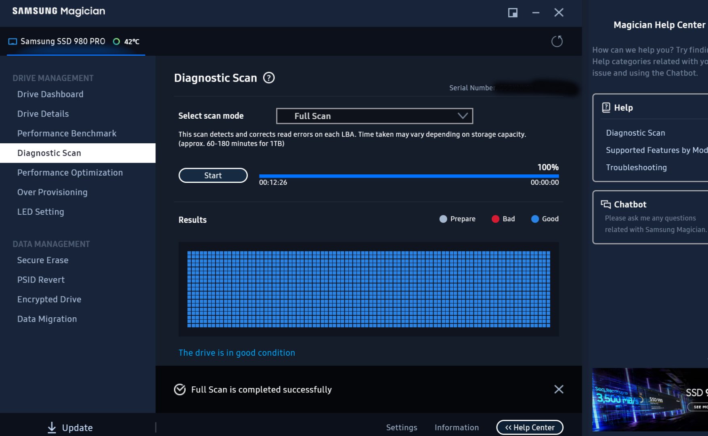
Task: Click the Chatbot speech bubble icon
Action: tap(605, 204)
